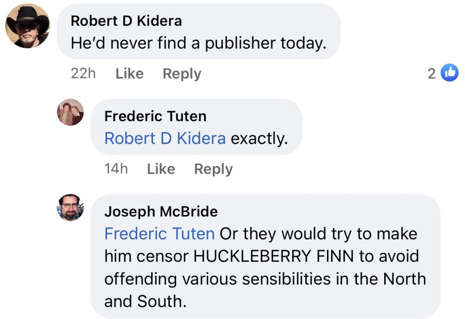Open Frederic Tuten's profile picture
Screen dimensions: 465x319
[x=70, y=112]
